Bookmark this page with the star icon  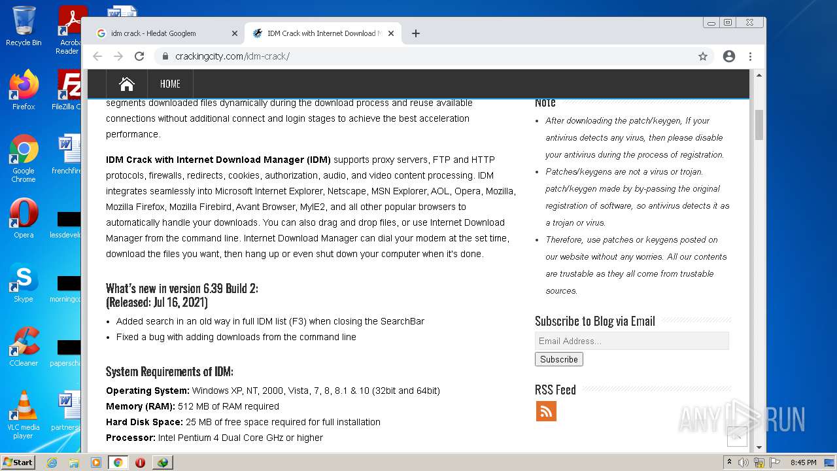tap(703, 56)
